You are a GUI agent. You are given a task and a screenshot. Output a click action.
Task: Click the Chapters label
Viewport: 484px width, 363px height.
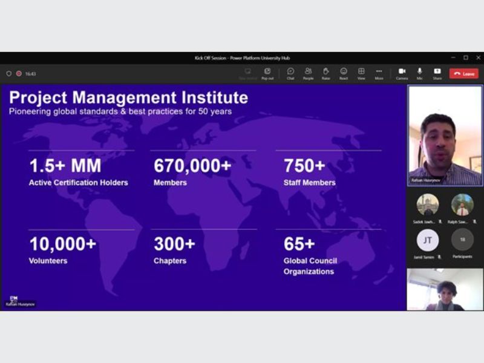click(x=170, y=261)
